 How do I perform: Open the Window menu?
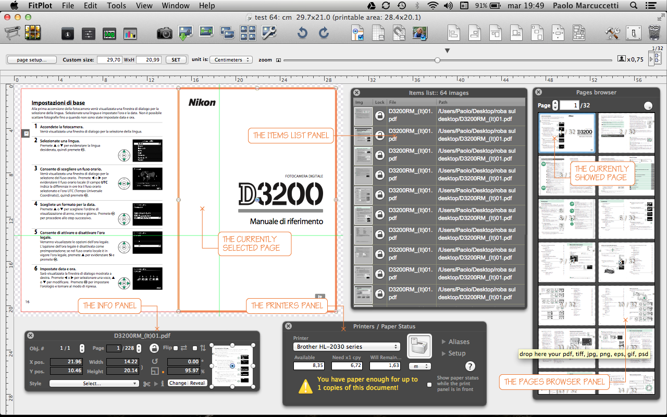[176, 6]
